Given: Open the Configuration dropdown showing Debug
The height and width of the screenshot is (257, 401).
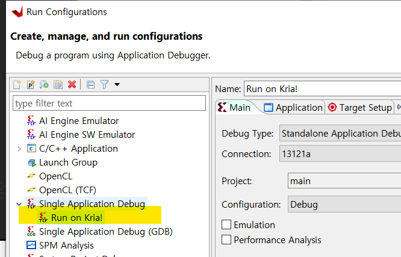Looking at the screenshot, I should click(344, 204).
